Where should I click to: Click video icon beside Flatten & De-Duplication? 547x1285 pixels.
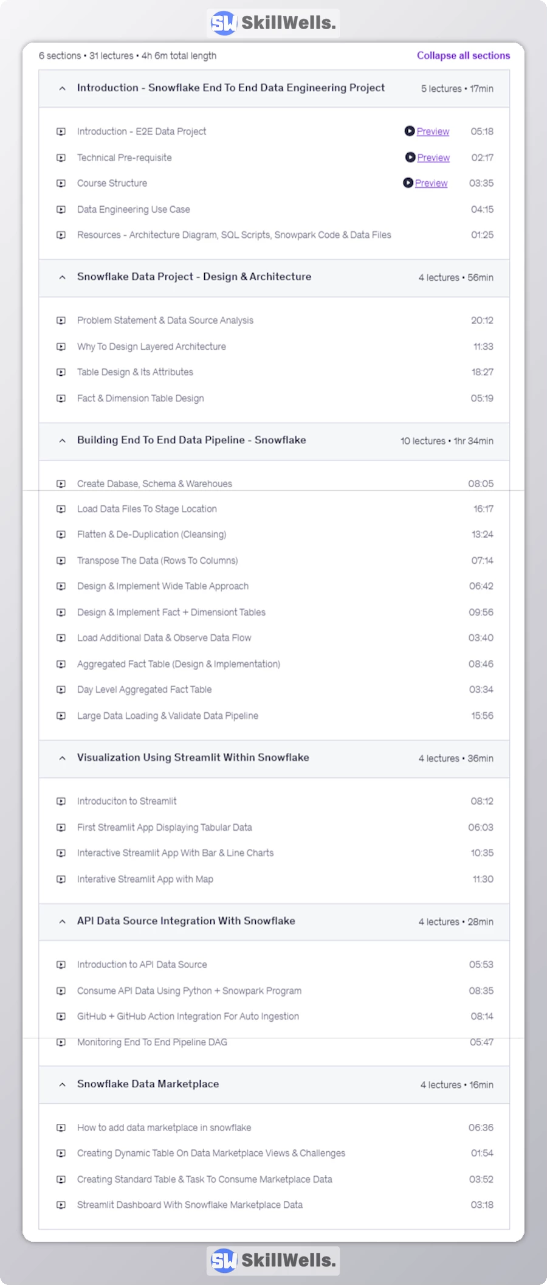coord(61,535)
